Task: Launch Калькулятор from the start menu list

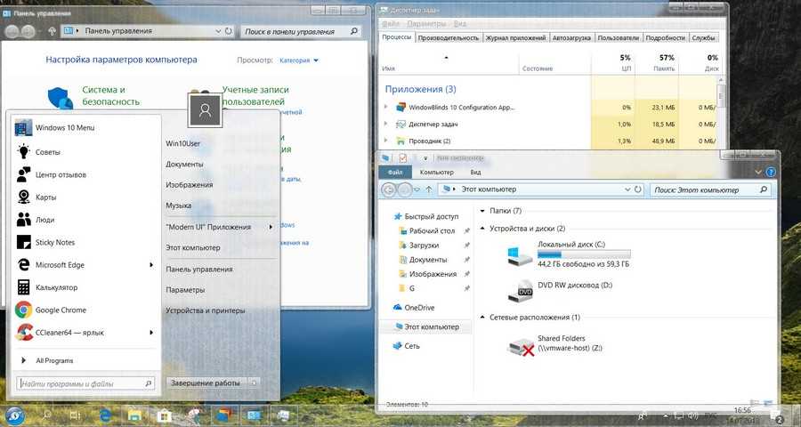Action: pyautogui.click(x=56, y=287)
